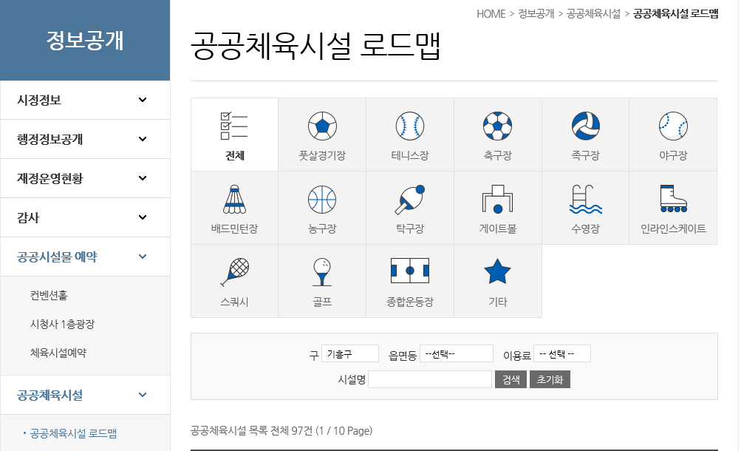
Task: Choose the 테니스장 tennis ball icon
Action: pyautogui.click(x=410, y=126)
